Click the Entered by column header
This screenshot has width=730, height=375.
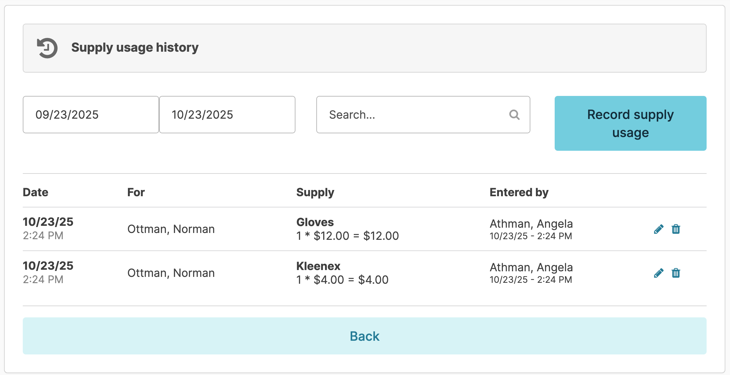[519, 192]
